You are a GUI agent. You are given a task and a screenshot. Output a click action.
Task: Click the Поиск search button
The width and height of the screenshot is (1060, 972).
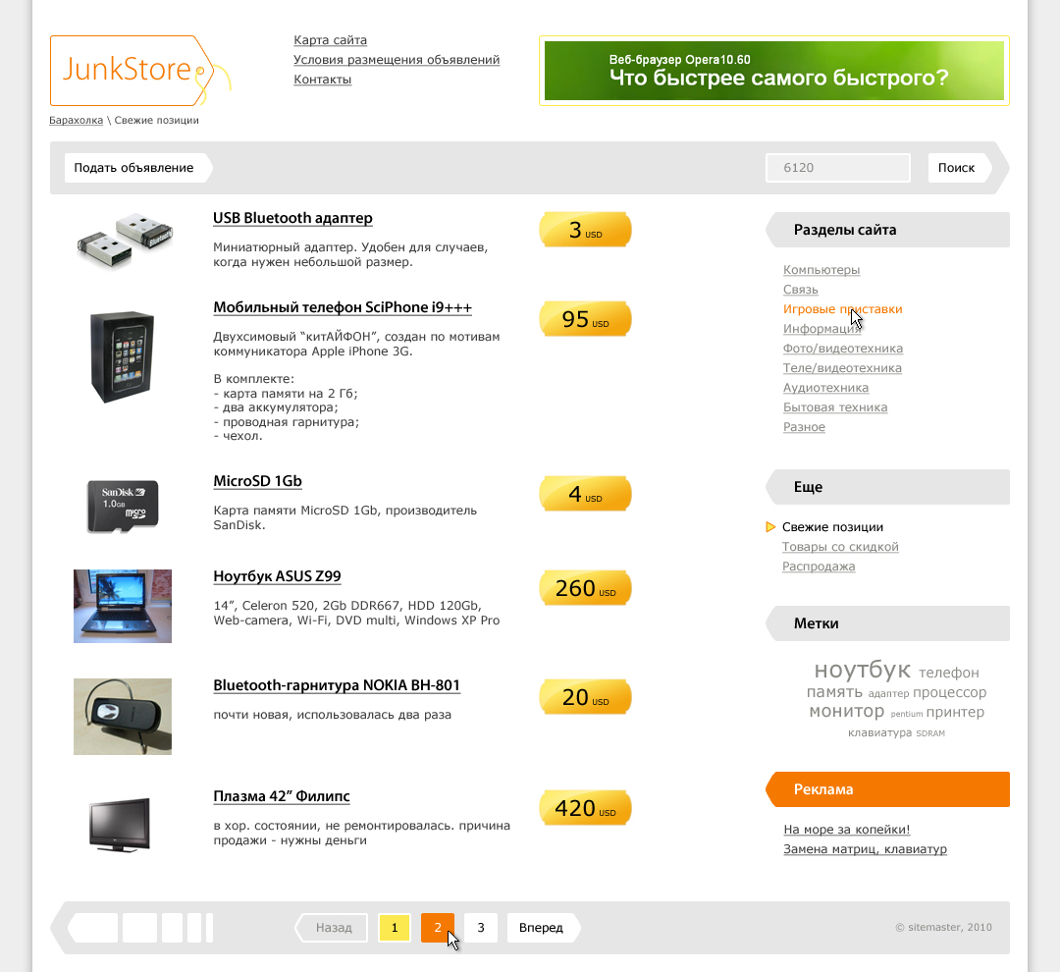click(959, 168)
